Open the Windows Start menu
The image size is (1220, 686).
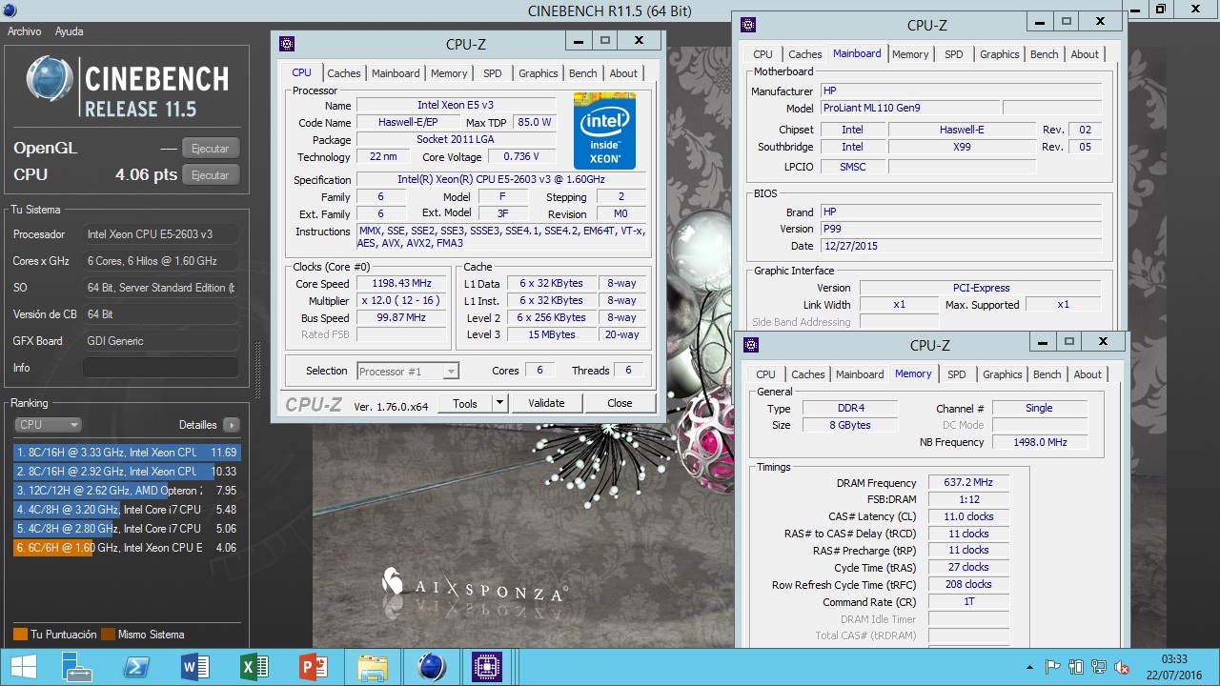click(24, 667)
